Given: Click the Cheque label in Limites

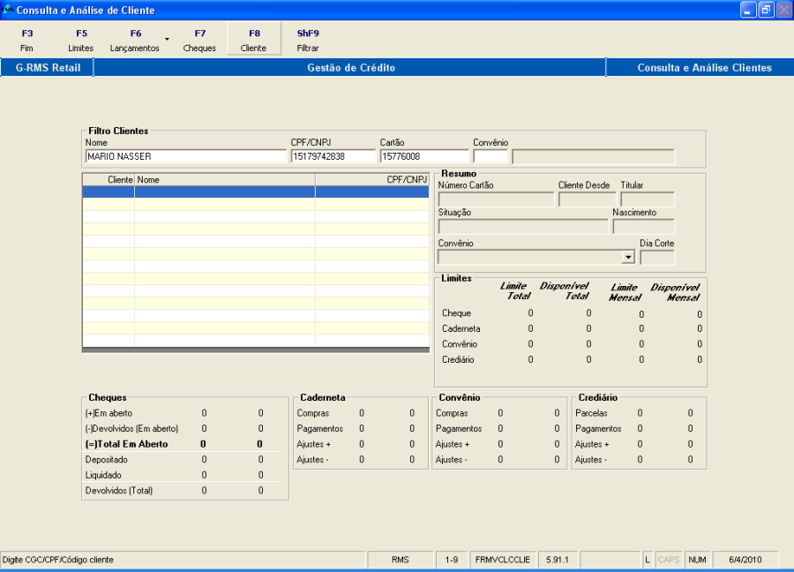Looking at the screenshot, I should (x=456, y=313).
